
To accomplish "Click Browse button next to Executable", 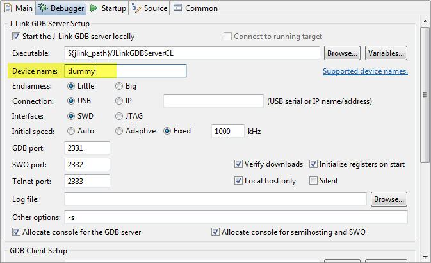I will (x=342, y=53).
